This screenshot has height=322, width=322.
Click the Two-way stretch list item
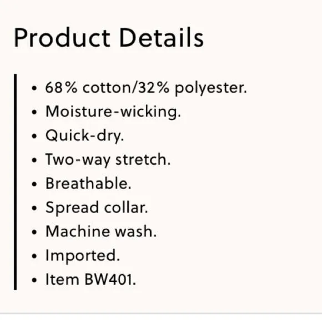[x=108, y=160]
